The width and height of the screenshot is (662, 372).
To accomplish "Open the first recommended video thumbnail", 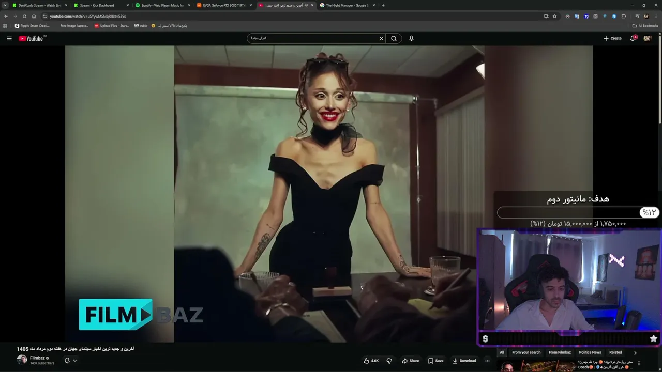I will coord(535,366).
